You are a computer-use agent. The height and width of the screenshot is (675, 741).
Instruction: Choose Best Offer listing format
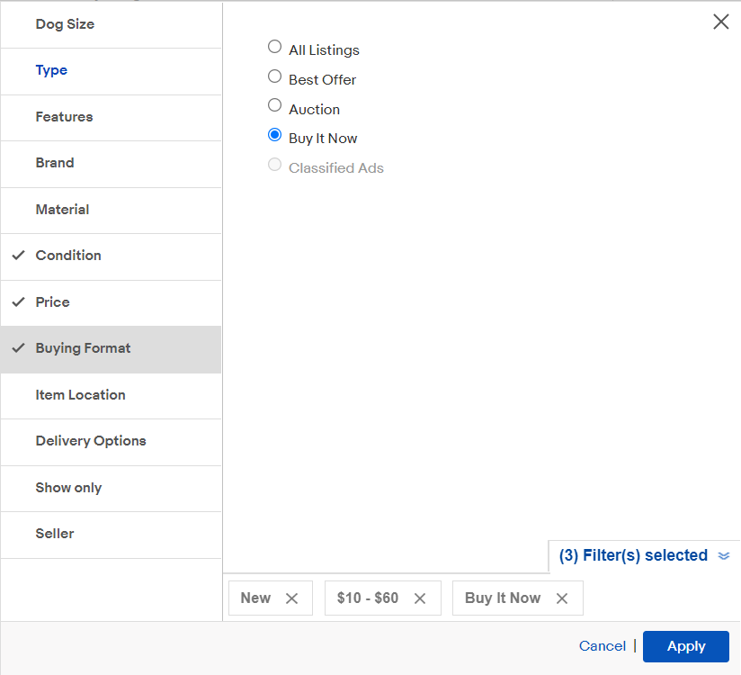(274, 76)
